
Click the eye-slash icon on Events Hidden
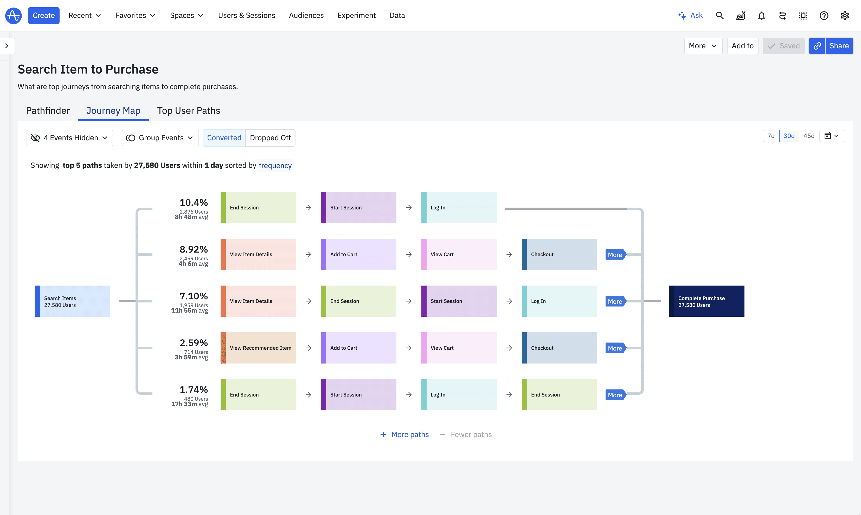click(x=35, y=138)
